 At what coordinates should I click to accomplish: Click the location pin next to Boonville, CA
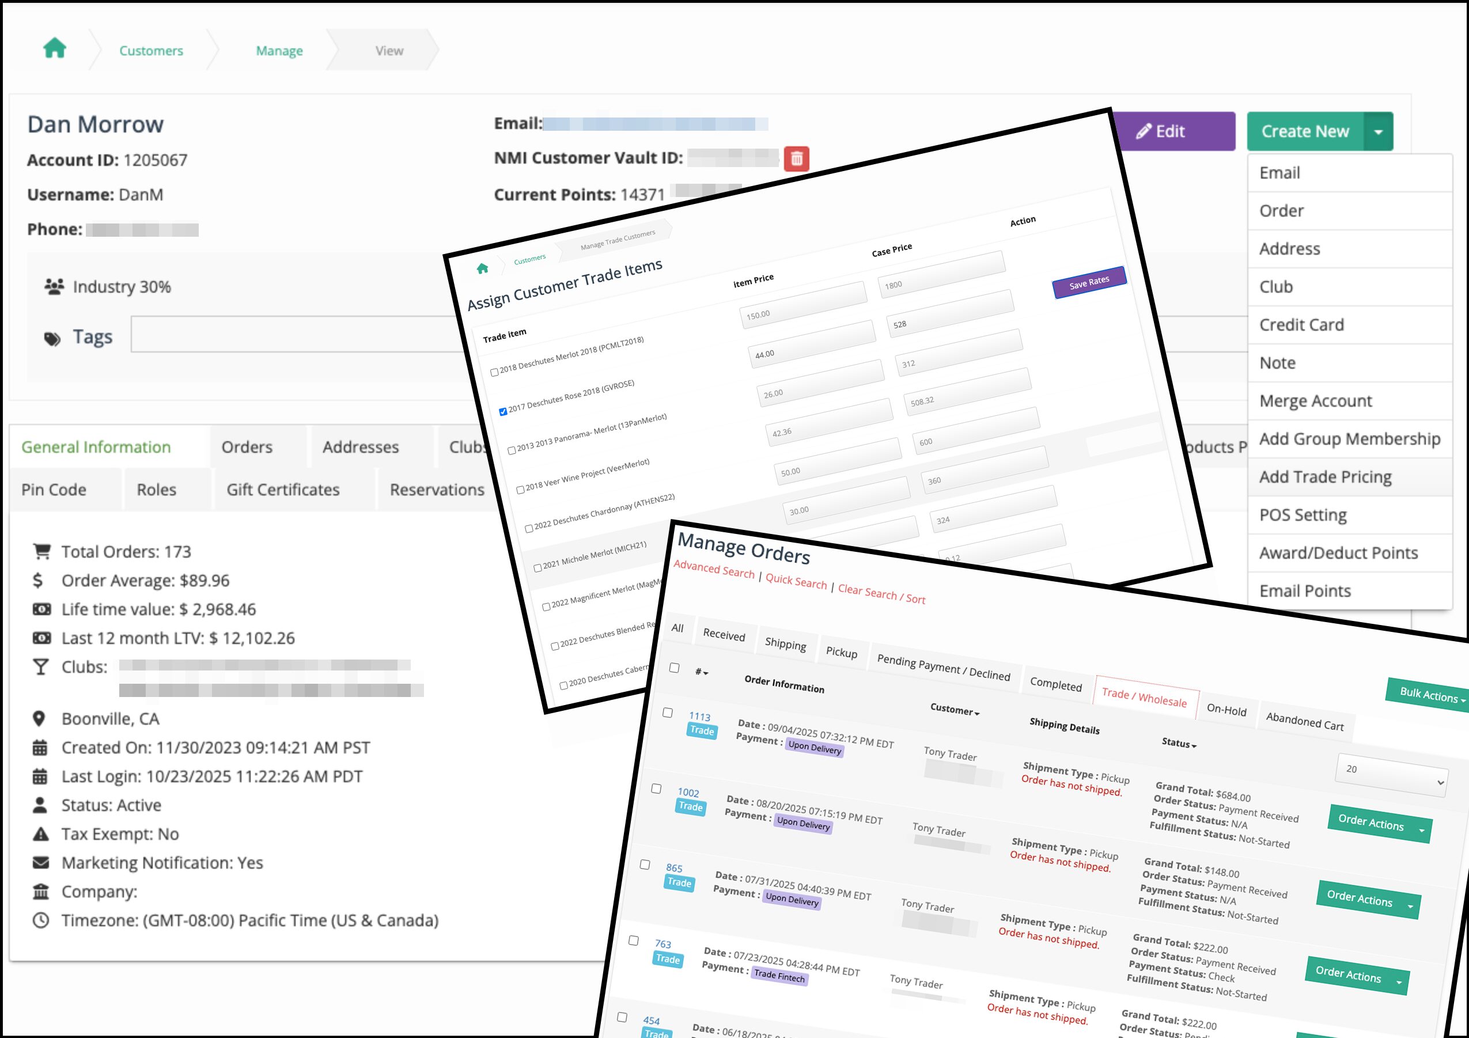39,719
